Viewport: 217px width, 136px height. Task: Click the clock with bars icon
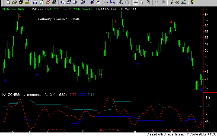point(83,2)
